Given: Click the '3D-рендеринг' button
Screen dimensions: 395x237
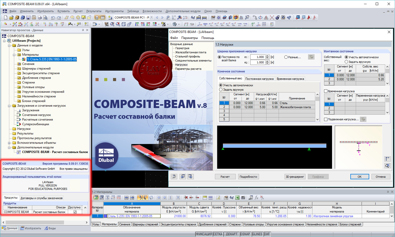Looking at the screenshot, I should (x=295, y=177).
